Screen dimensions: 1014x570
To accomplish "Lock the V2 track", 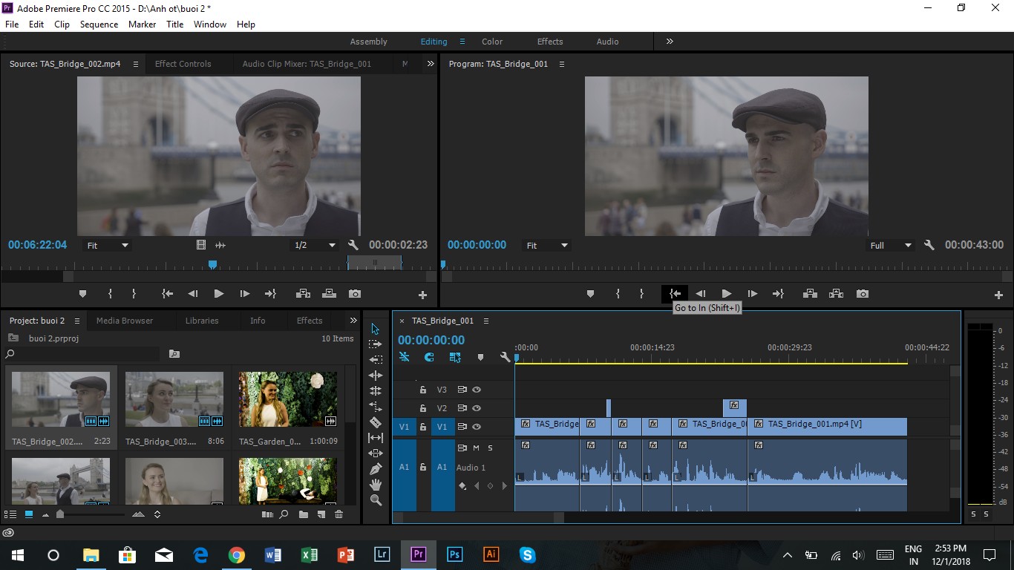I will point(423,408).
